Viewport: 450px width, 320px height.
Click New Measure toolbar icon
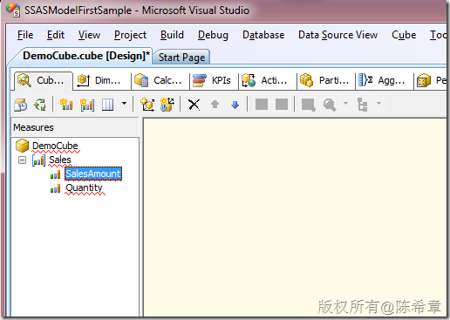66,105
